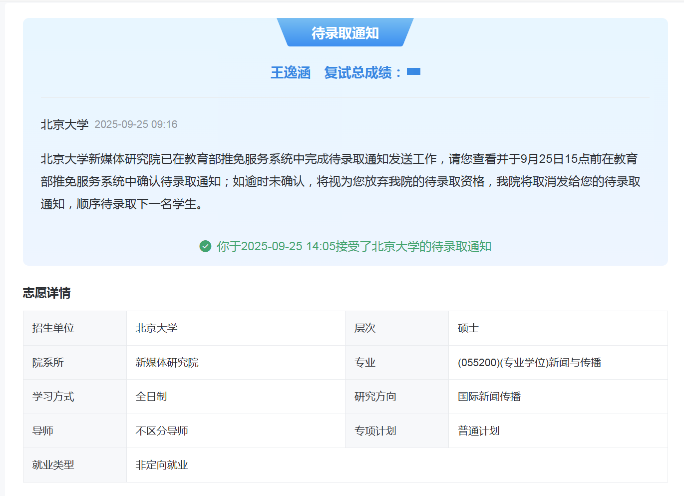
Task: Click the 不区分导师 advisor cell
Action: pos(162,431)
